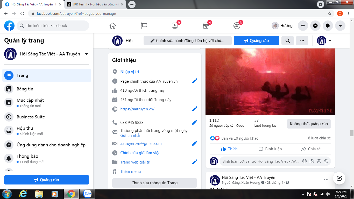
Task: Open page identity switcher dropdown in header
Action: (x=324, y=41)
